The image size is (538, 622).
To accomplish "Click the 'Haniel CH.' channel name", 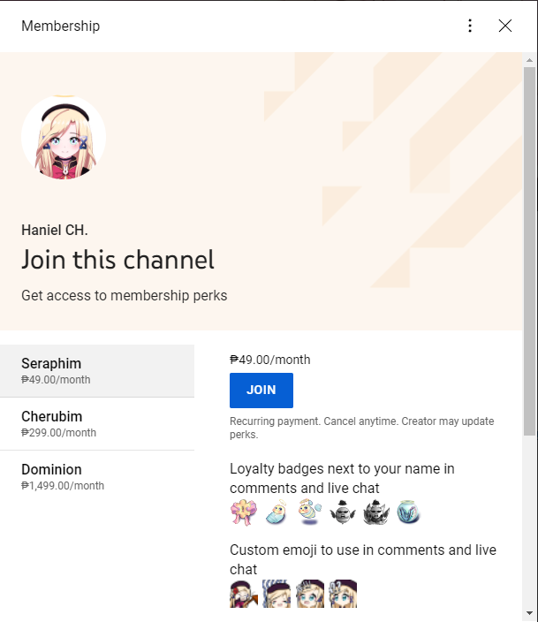I will [55, 230].
